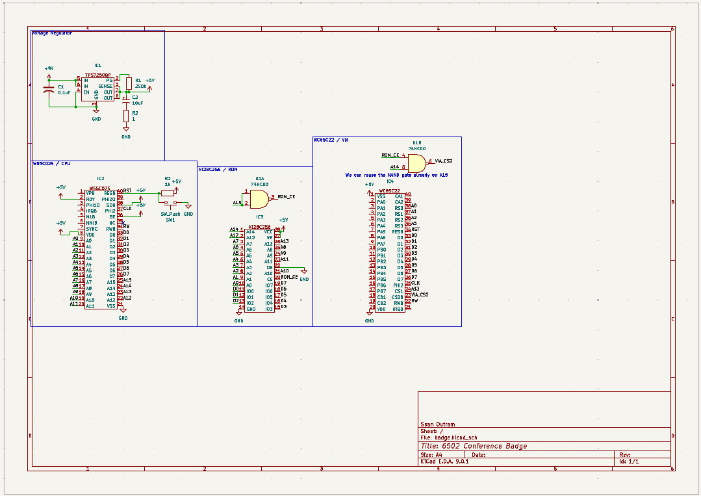Select the U1A NAND gate symbol
701x496 pixels.
coord(259,198)
